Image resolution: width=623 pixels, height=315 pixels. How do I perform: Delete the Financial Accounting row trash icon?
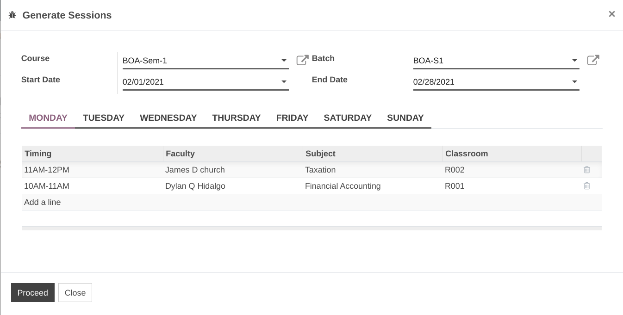click(x=587, y=186)
